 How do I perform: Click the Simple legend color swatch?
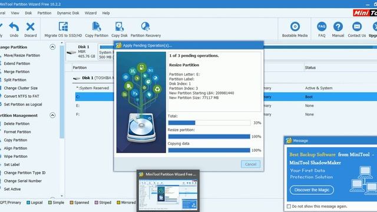[x=49, y=203]
